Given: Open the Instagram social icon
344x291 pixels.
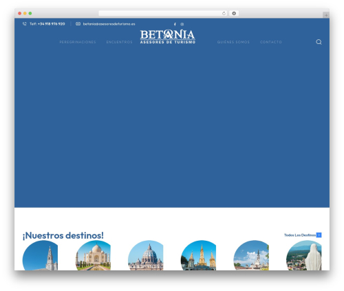Looking at the screenshot, I should click(182, 24).
